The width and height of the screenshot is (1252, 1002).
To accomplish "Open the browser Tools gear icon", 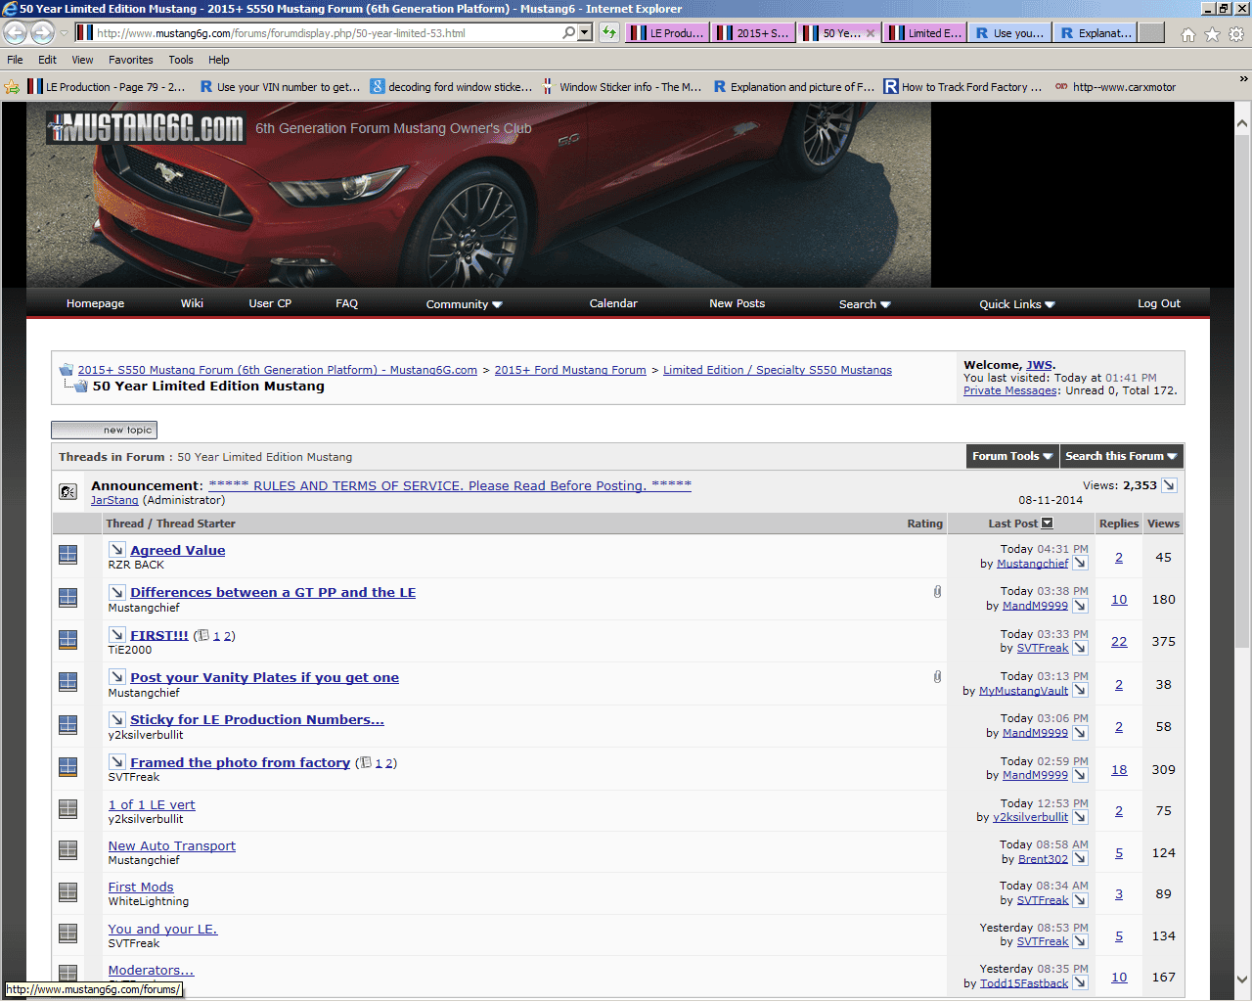I will click(1236, 34).
